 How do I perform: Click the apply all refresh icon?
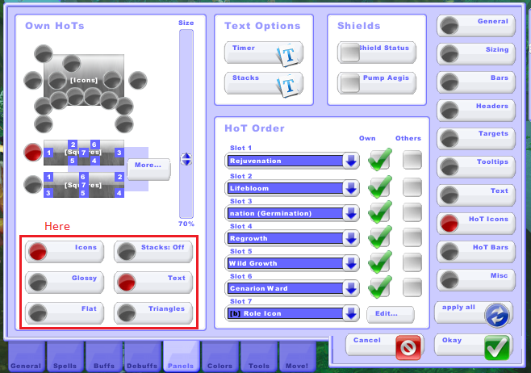coord(497,314)
